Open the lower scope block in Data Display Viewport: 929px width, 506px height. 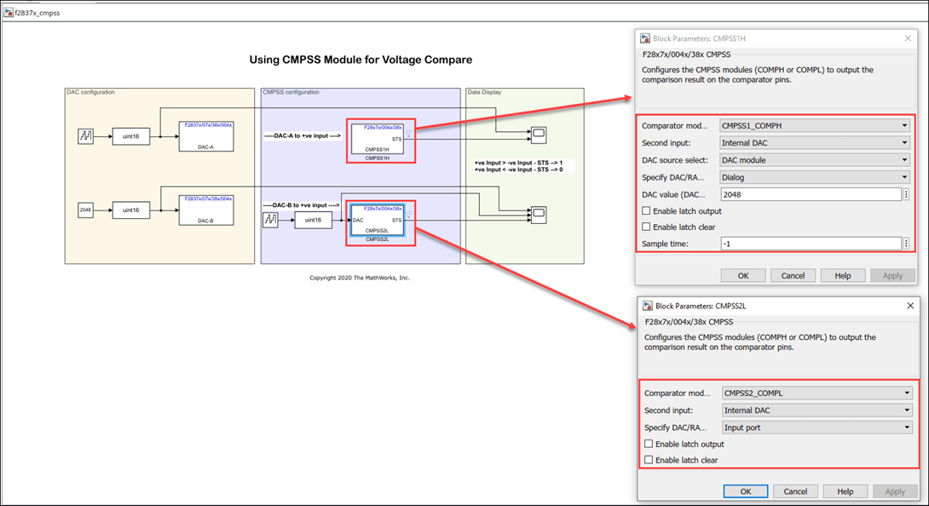click(x=539, y=211)
